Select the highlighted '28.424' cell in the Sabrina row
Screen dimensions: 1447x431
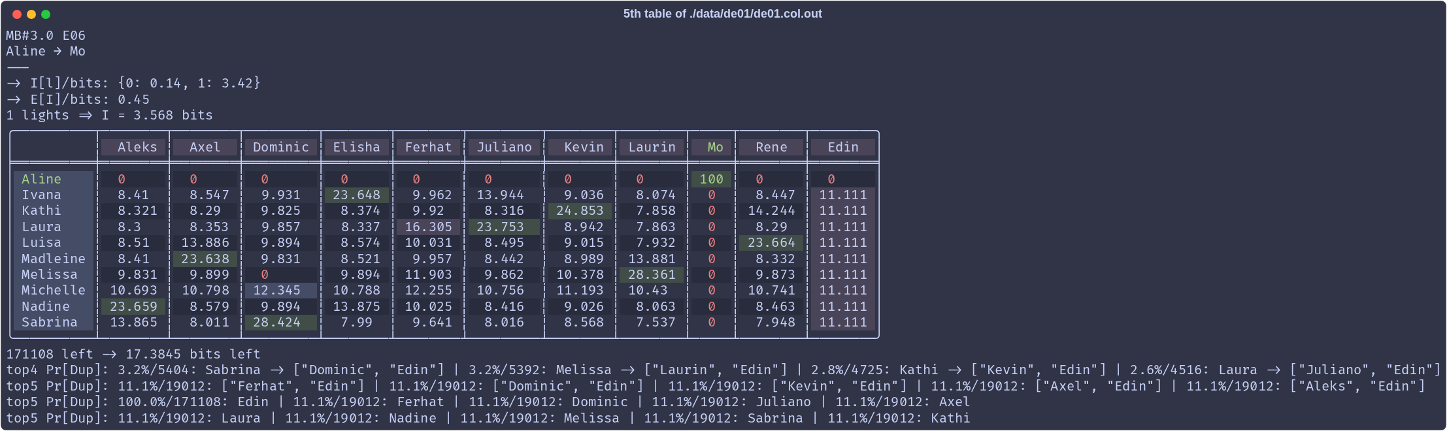point(281,322)
